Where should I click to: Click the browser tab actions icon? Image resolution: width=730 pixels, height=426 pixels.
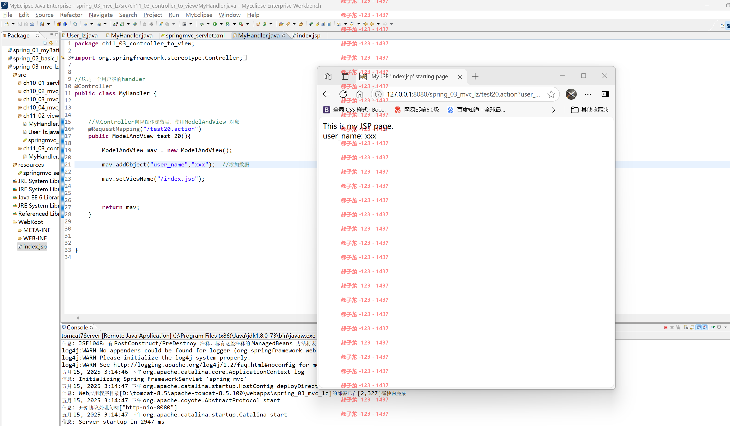pyautogui.click(x=345, y=76)
